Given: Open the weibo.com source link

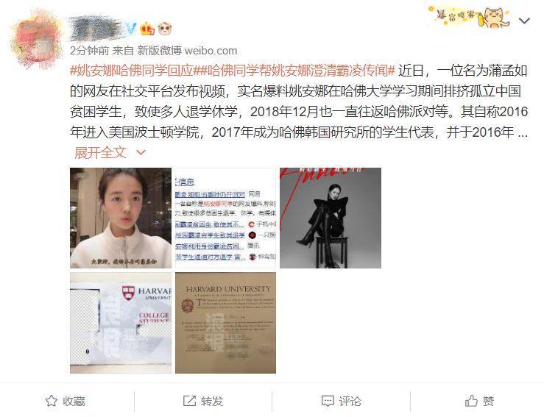Looking at the screenshot, I should pyautogui.click(x=211, y=51).
